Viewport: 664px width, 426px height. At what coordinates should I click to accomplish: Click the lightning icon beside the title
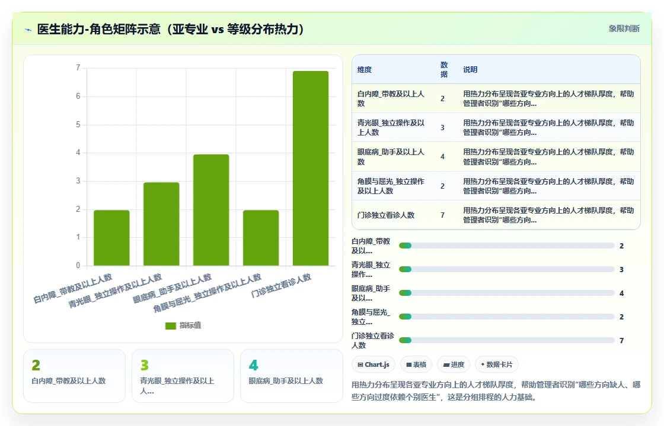coord(28,30)
